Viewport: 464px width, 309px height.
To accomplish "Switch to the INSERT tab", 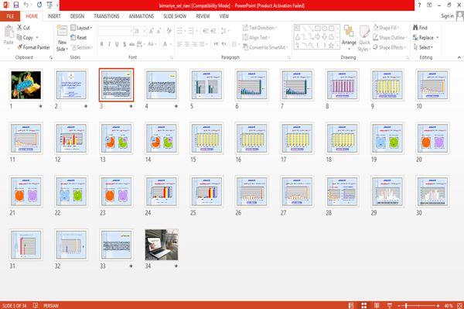I will coord(54,16).
